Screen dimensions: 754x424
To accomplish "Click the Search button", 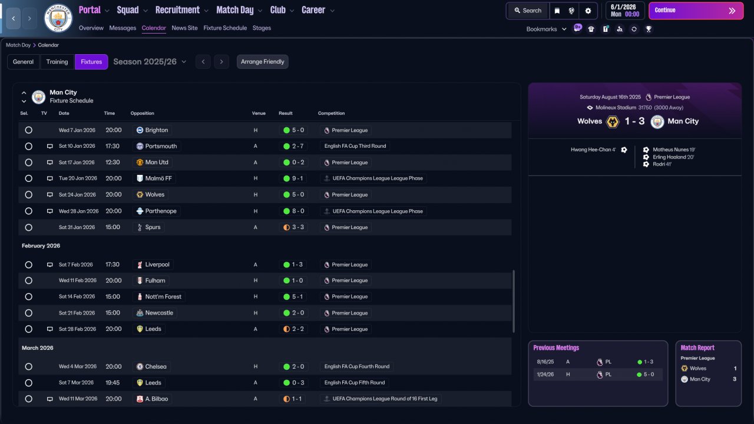I will (528, 11).
